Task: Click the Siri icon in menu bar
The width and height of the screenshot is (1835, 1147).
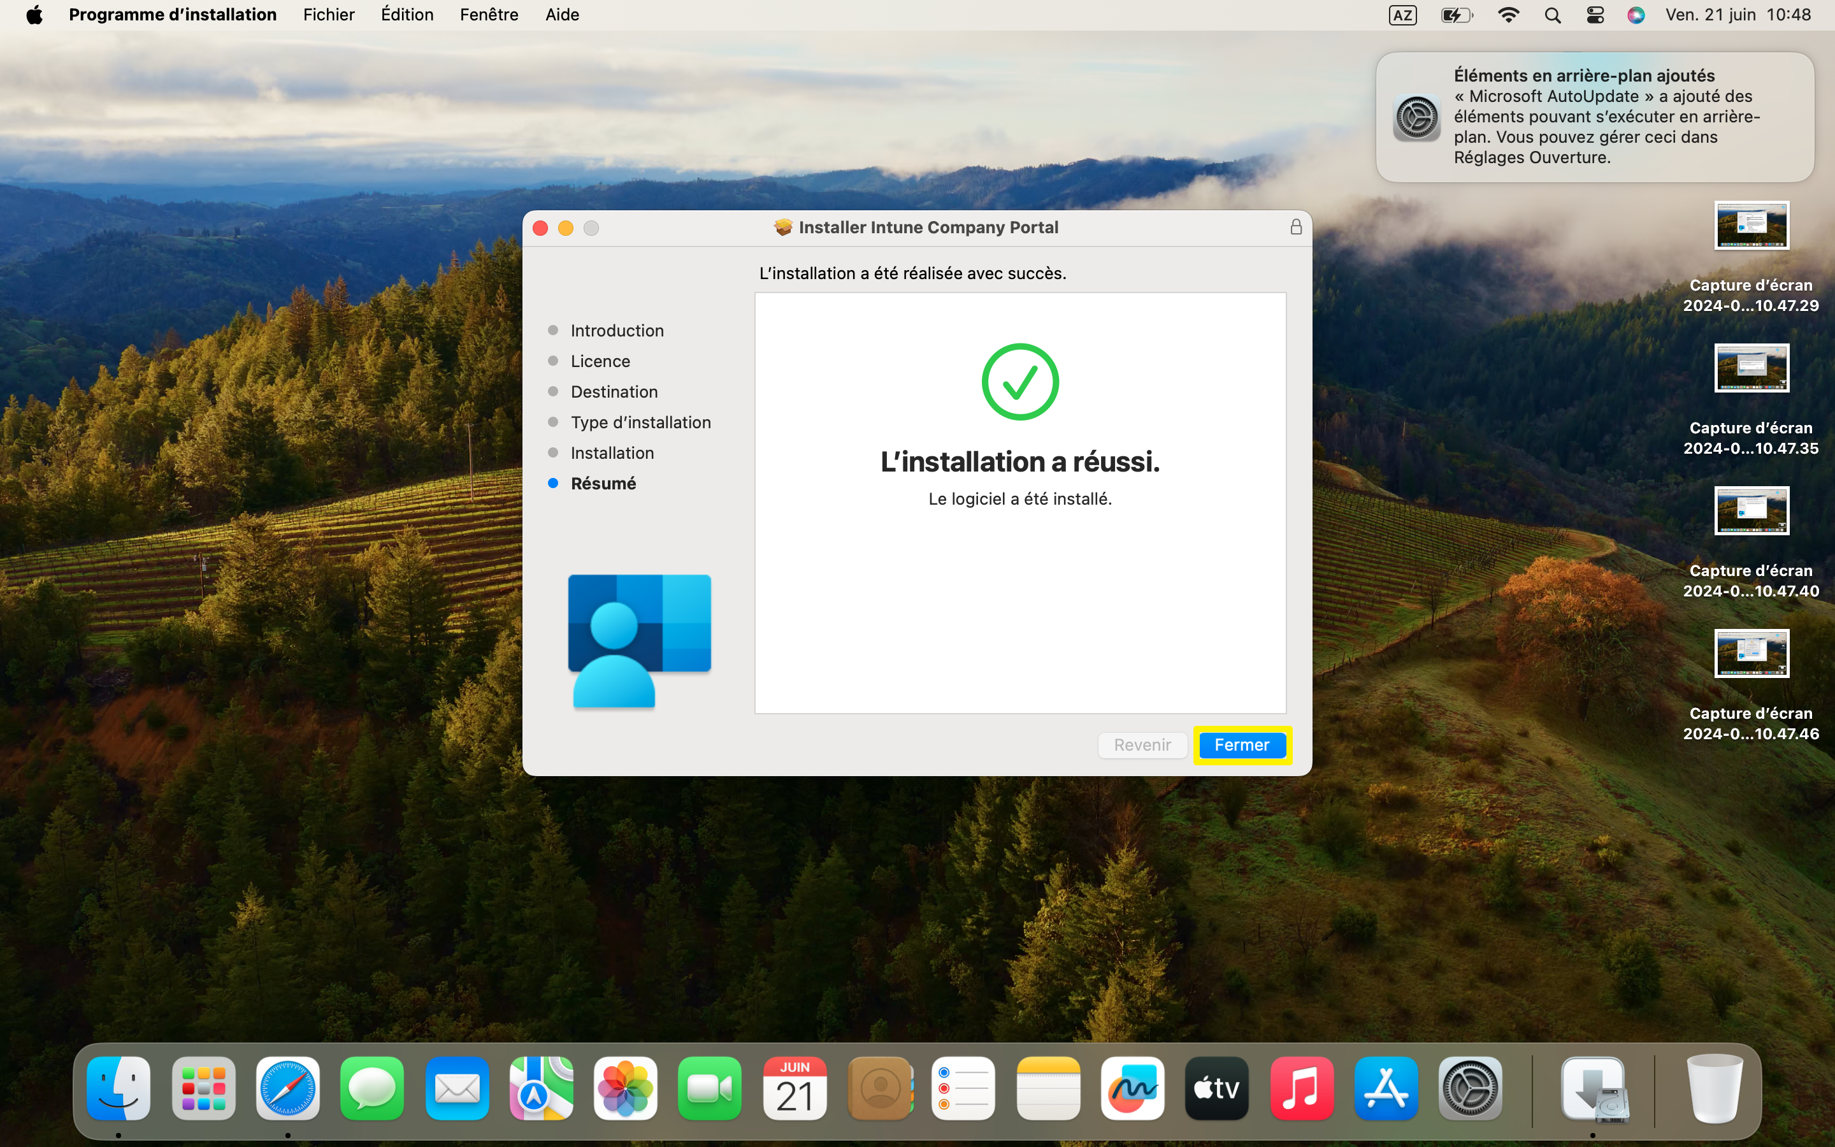Action: pyautogui.click(x=1636, y=15)
